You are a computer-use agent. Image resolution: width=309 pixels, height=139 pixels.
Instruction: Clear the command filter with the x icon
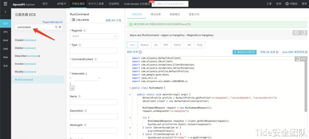60,27
